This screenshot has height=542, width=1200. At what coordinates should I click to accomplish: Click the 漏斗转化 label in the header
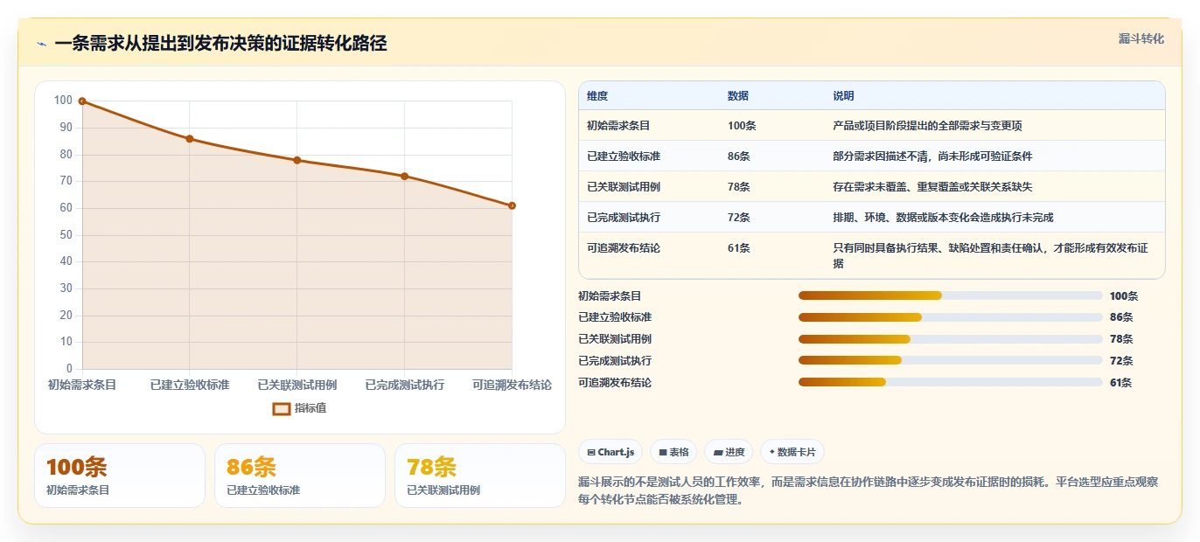[1141, 38]
